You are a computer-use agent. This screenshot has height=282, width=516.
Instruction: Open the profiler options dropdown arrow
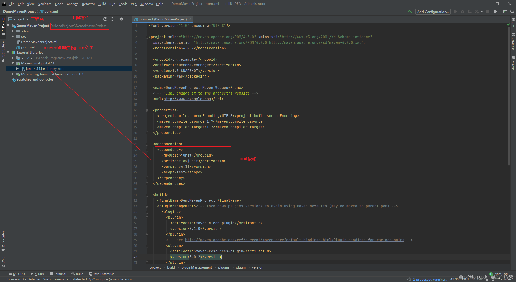[482, 12]
